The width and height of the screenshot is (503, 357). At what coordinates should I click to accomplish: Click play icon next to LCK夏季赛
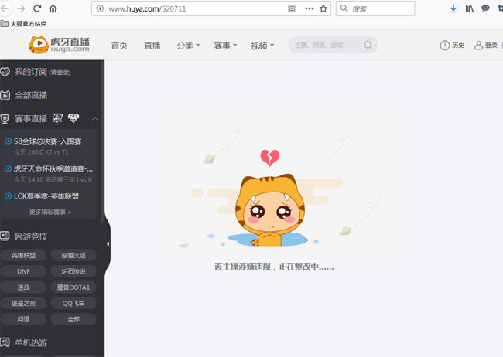pyautogui.click(x=9, y=195)
